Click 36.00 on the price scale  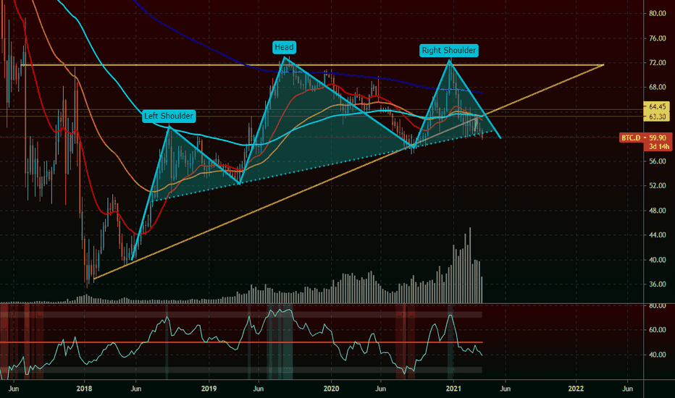(658, 284)
